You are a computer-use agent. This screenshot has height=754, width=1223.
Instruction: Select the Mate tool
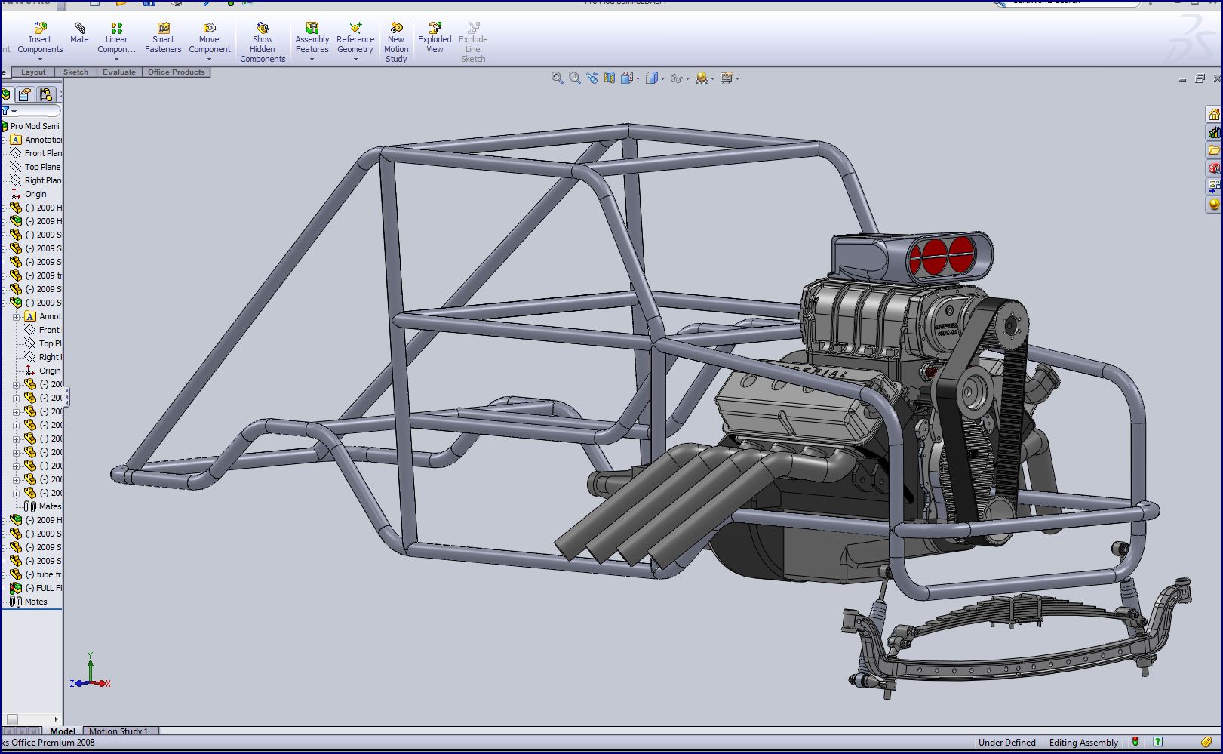pos(79,34)
